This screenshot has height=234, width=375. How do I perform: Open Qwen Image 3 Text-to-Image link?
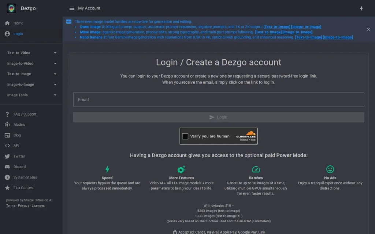pos(277,27)
